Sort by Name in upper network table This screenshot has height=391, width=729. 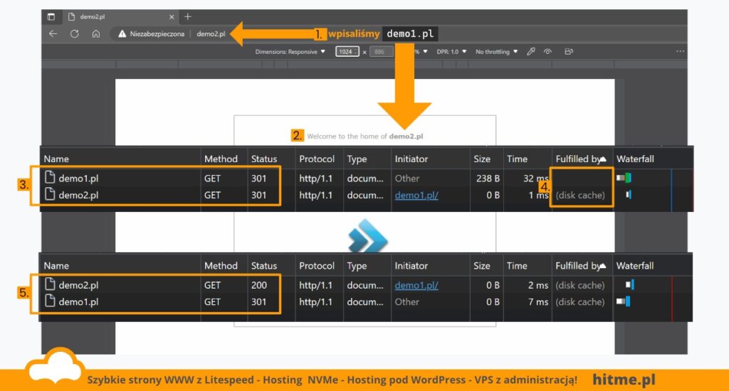(56, 159)
